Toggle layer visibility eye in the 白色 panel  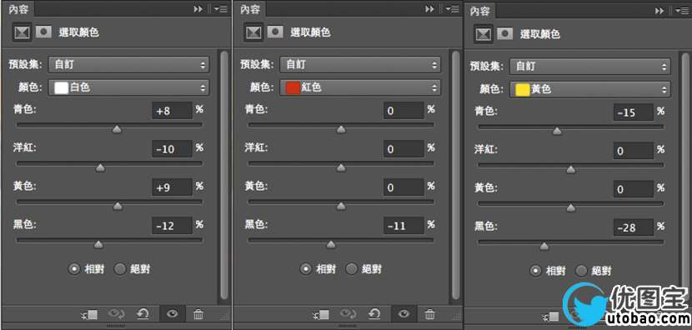click(x=172, y=313)
